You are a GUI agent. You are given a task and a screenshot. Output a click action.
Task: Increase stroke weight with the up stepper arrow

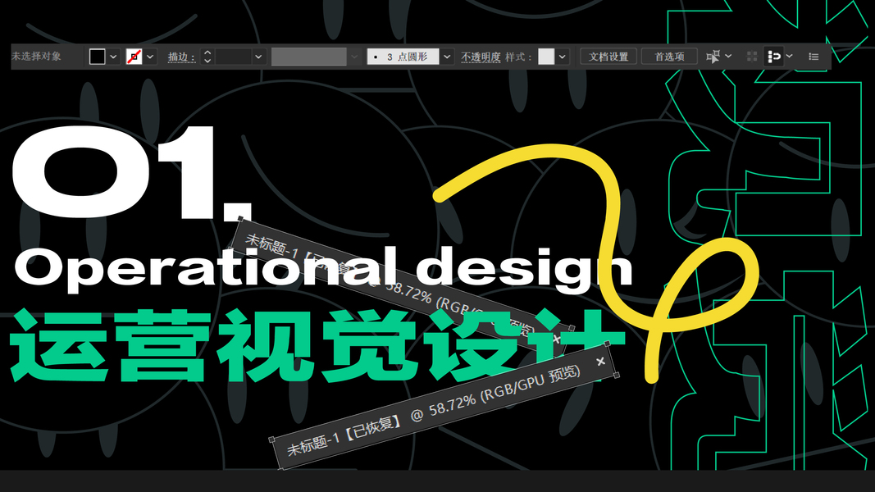(x=207, y=52)
